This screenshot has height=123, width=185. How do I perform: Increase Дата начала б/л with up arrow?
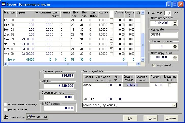(x=175, y=22)
